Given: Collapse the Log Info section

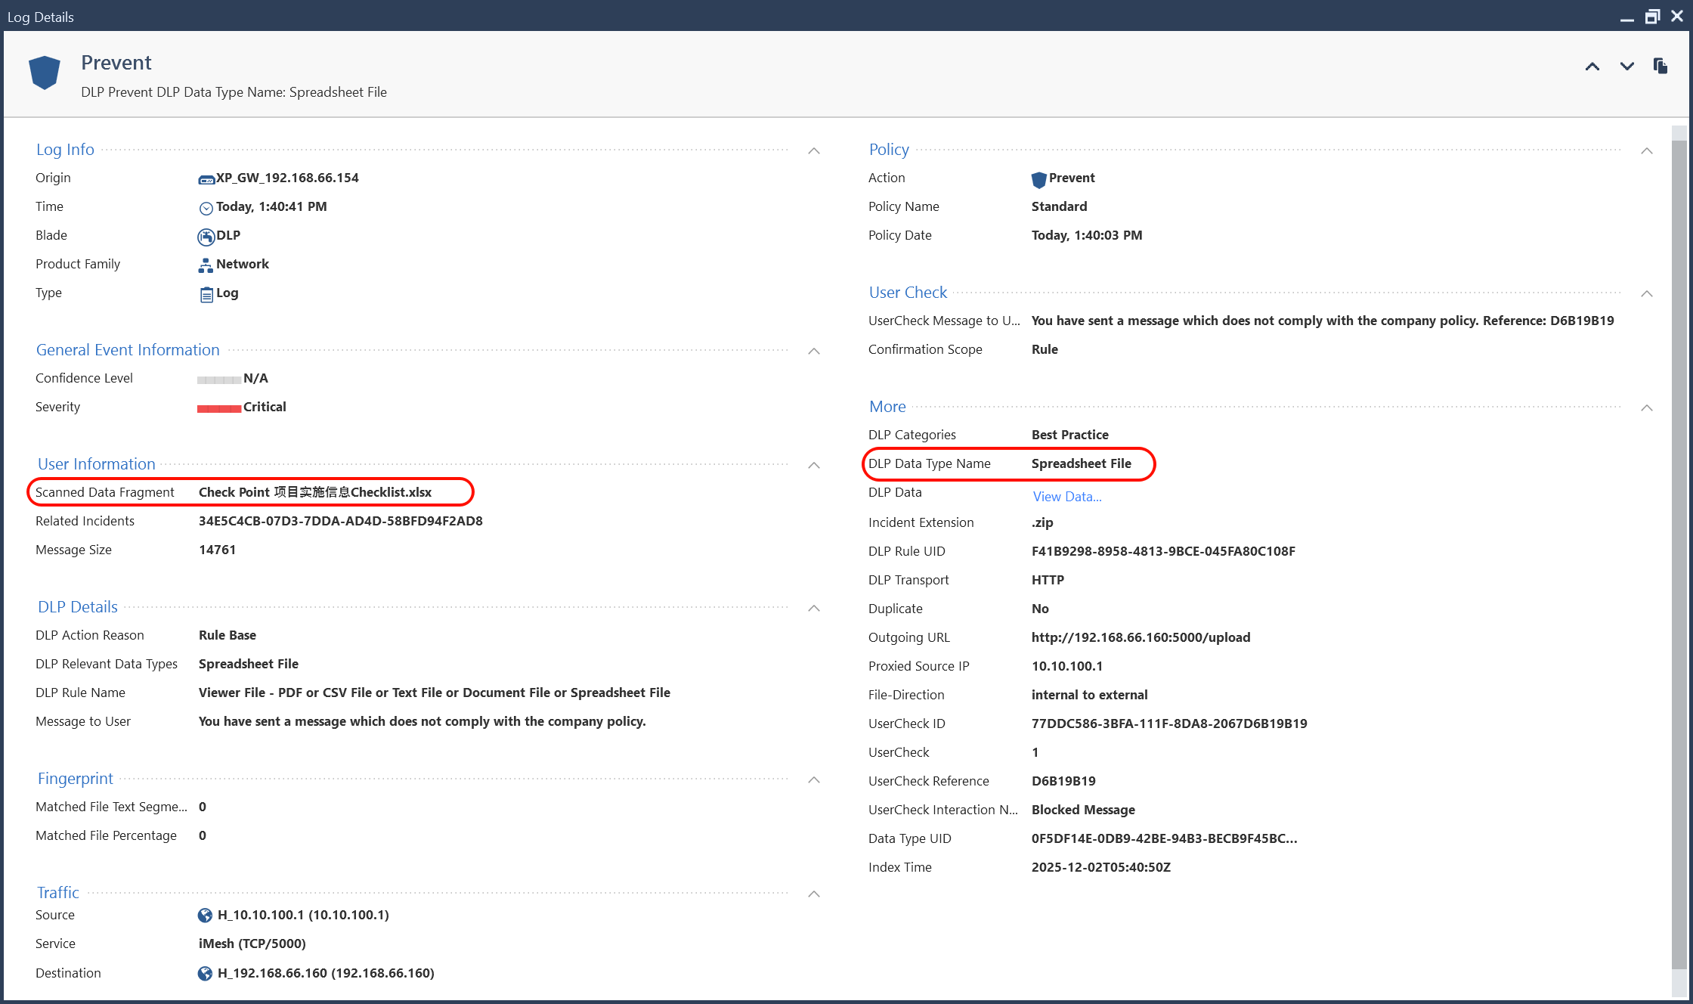Looking at the screenshot, I should [814, 150].
